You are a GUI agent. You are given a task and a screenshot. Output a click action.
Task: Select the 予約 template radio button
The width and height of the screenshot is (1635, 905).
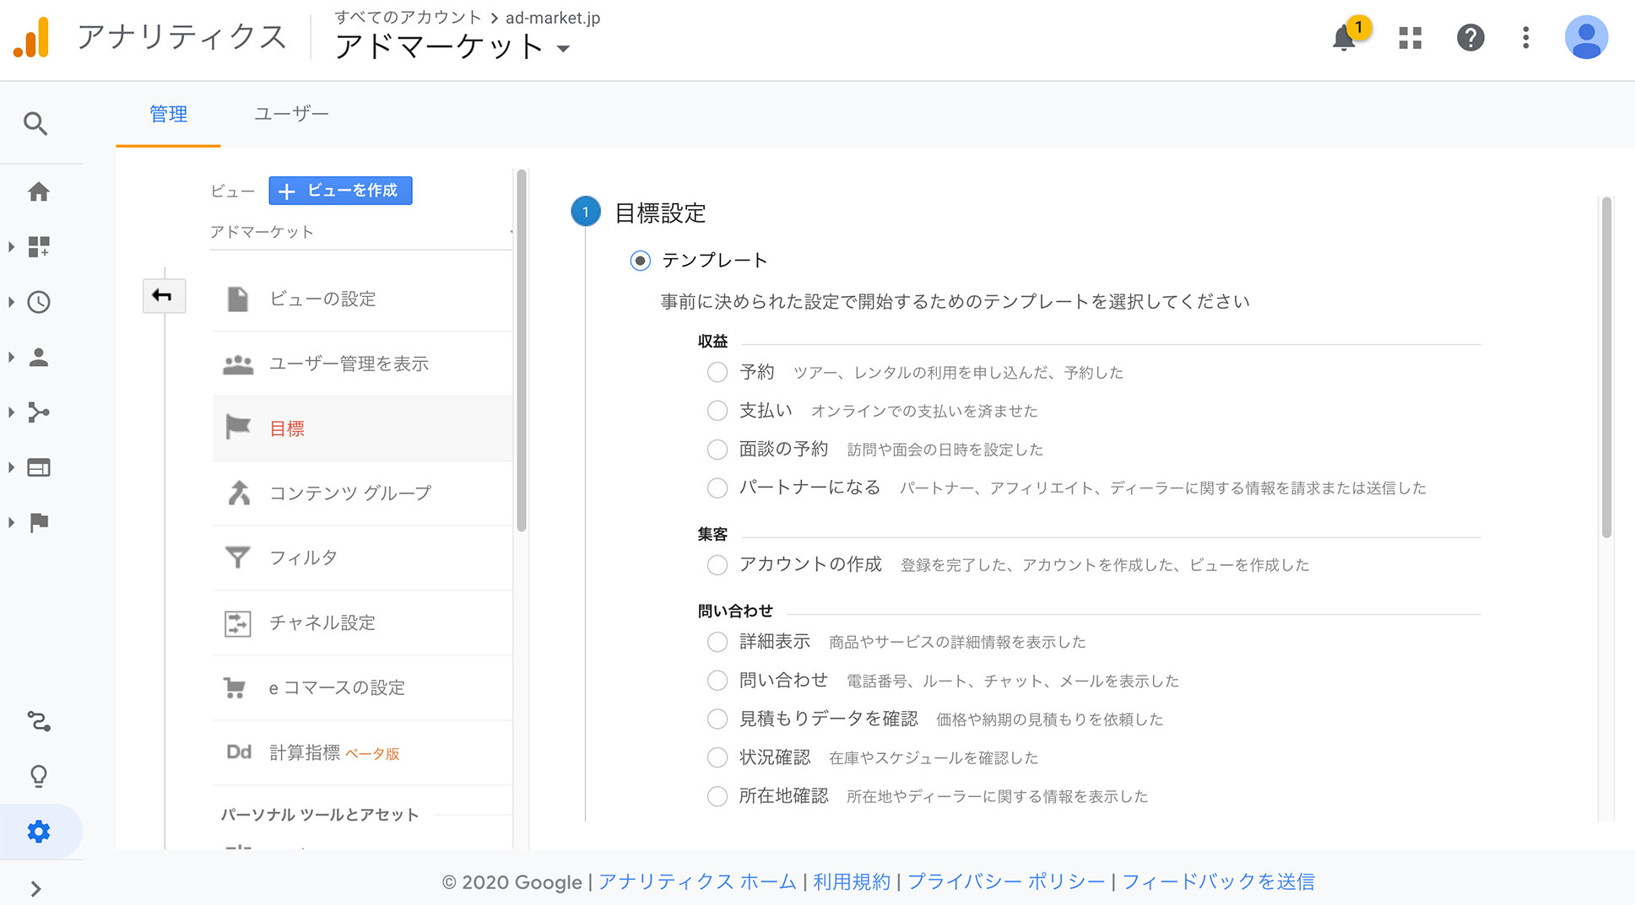click(x=717, y=373)
